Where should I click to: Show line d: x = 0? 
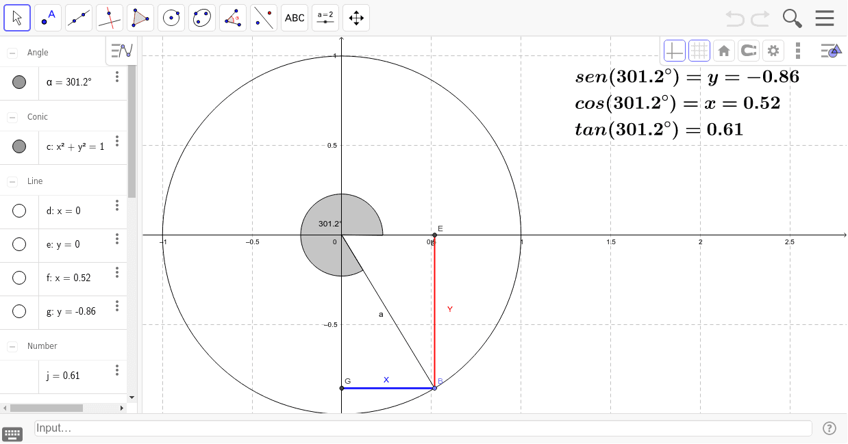19,211
